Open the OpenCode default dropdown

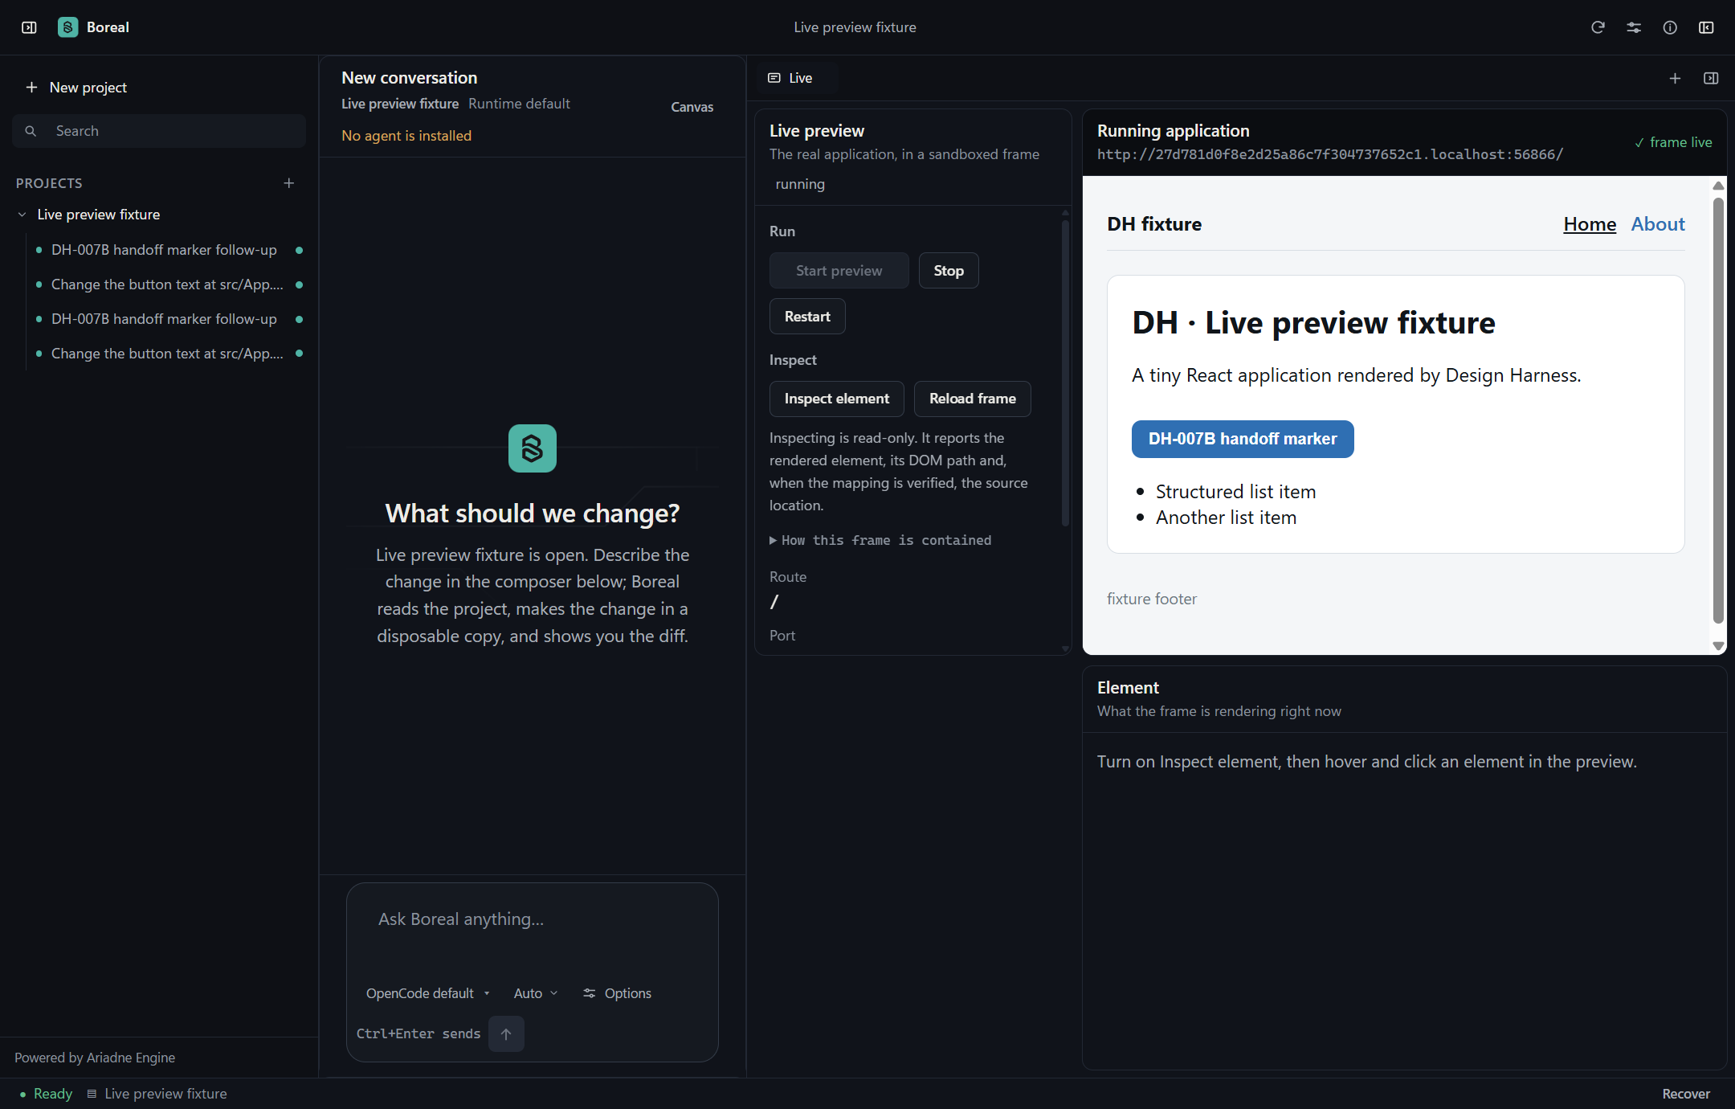pyautogui.click(x=427, y=993)
